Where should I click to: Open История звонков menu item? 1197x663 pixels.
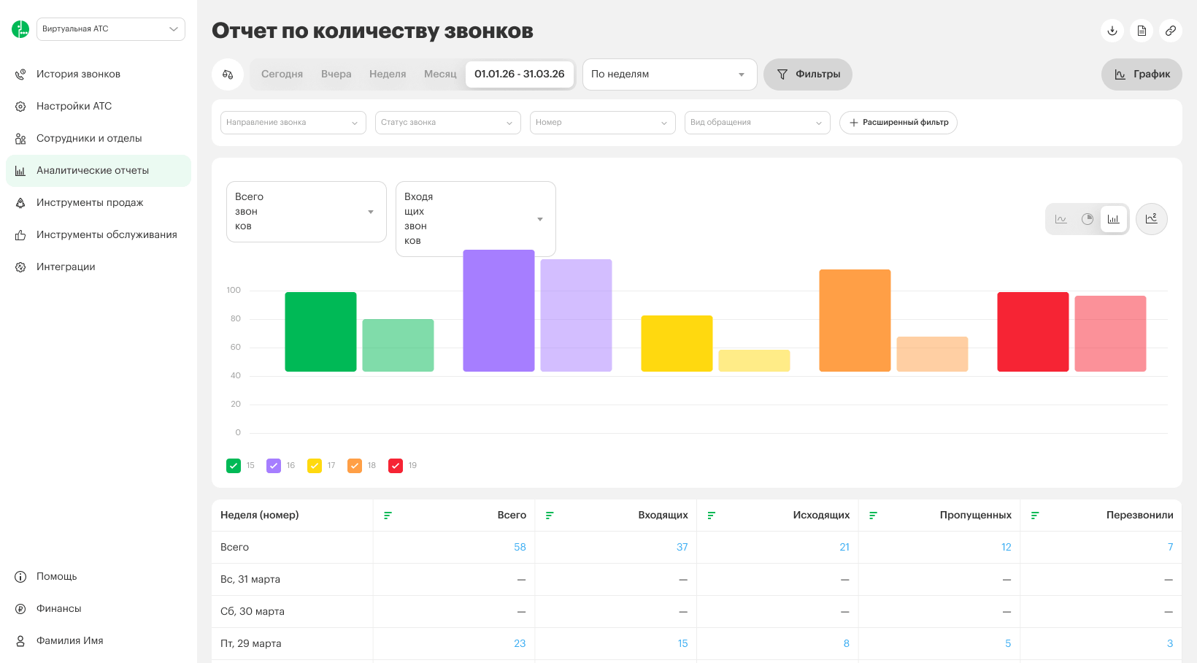click(99, 74)
